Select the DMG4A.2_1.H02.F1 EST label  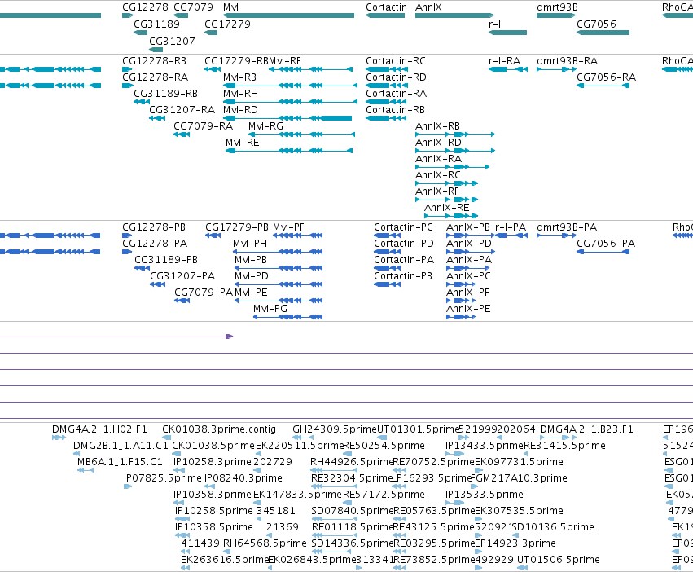(99, 429)
